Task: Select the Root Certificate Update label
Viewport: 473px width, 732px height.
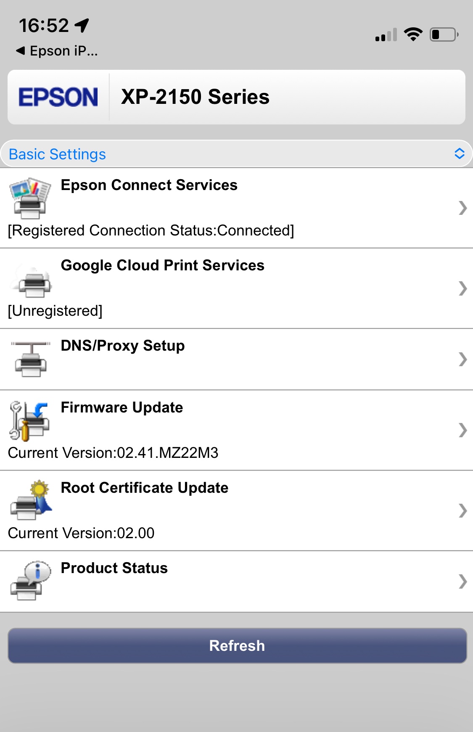Action: (145, 488)
